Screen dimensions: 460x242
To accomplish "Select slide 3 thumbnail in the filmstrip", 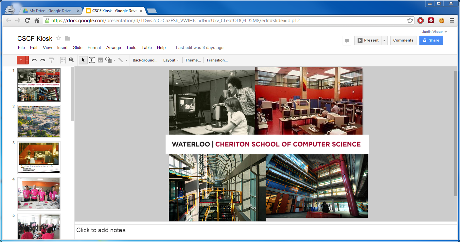I will click(39, 157).
